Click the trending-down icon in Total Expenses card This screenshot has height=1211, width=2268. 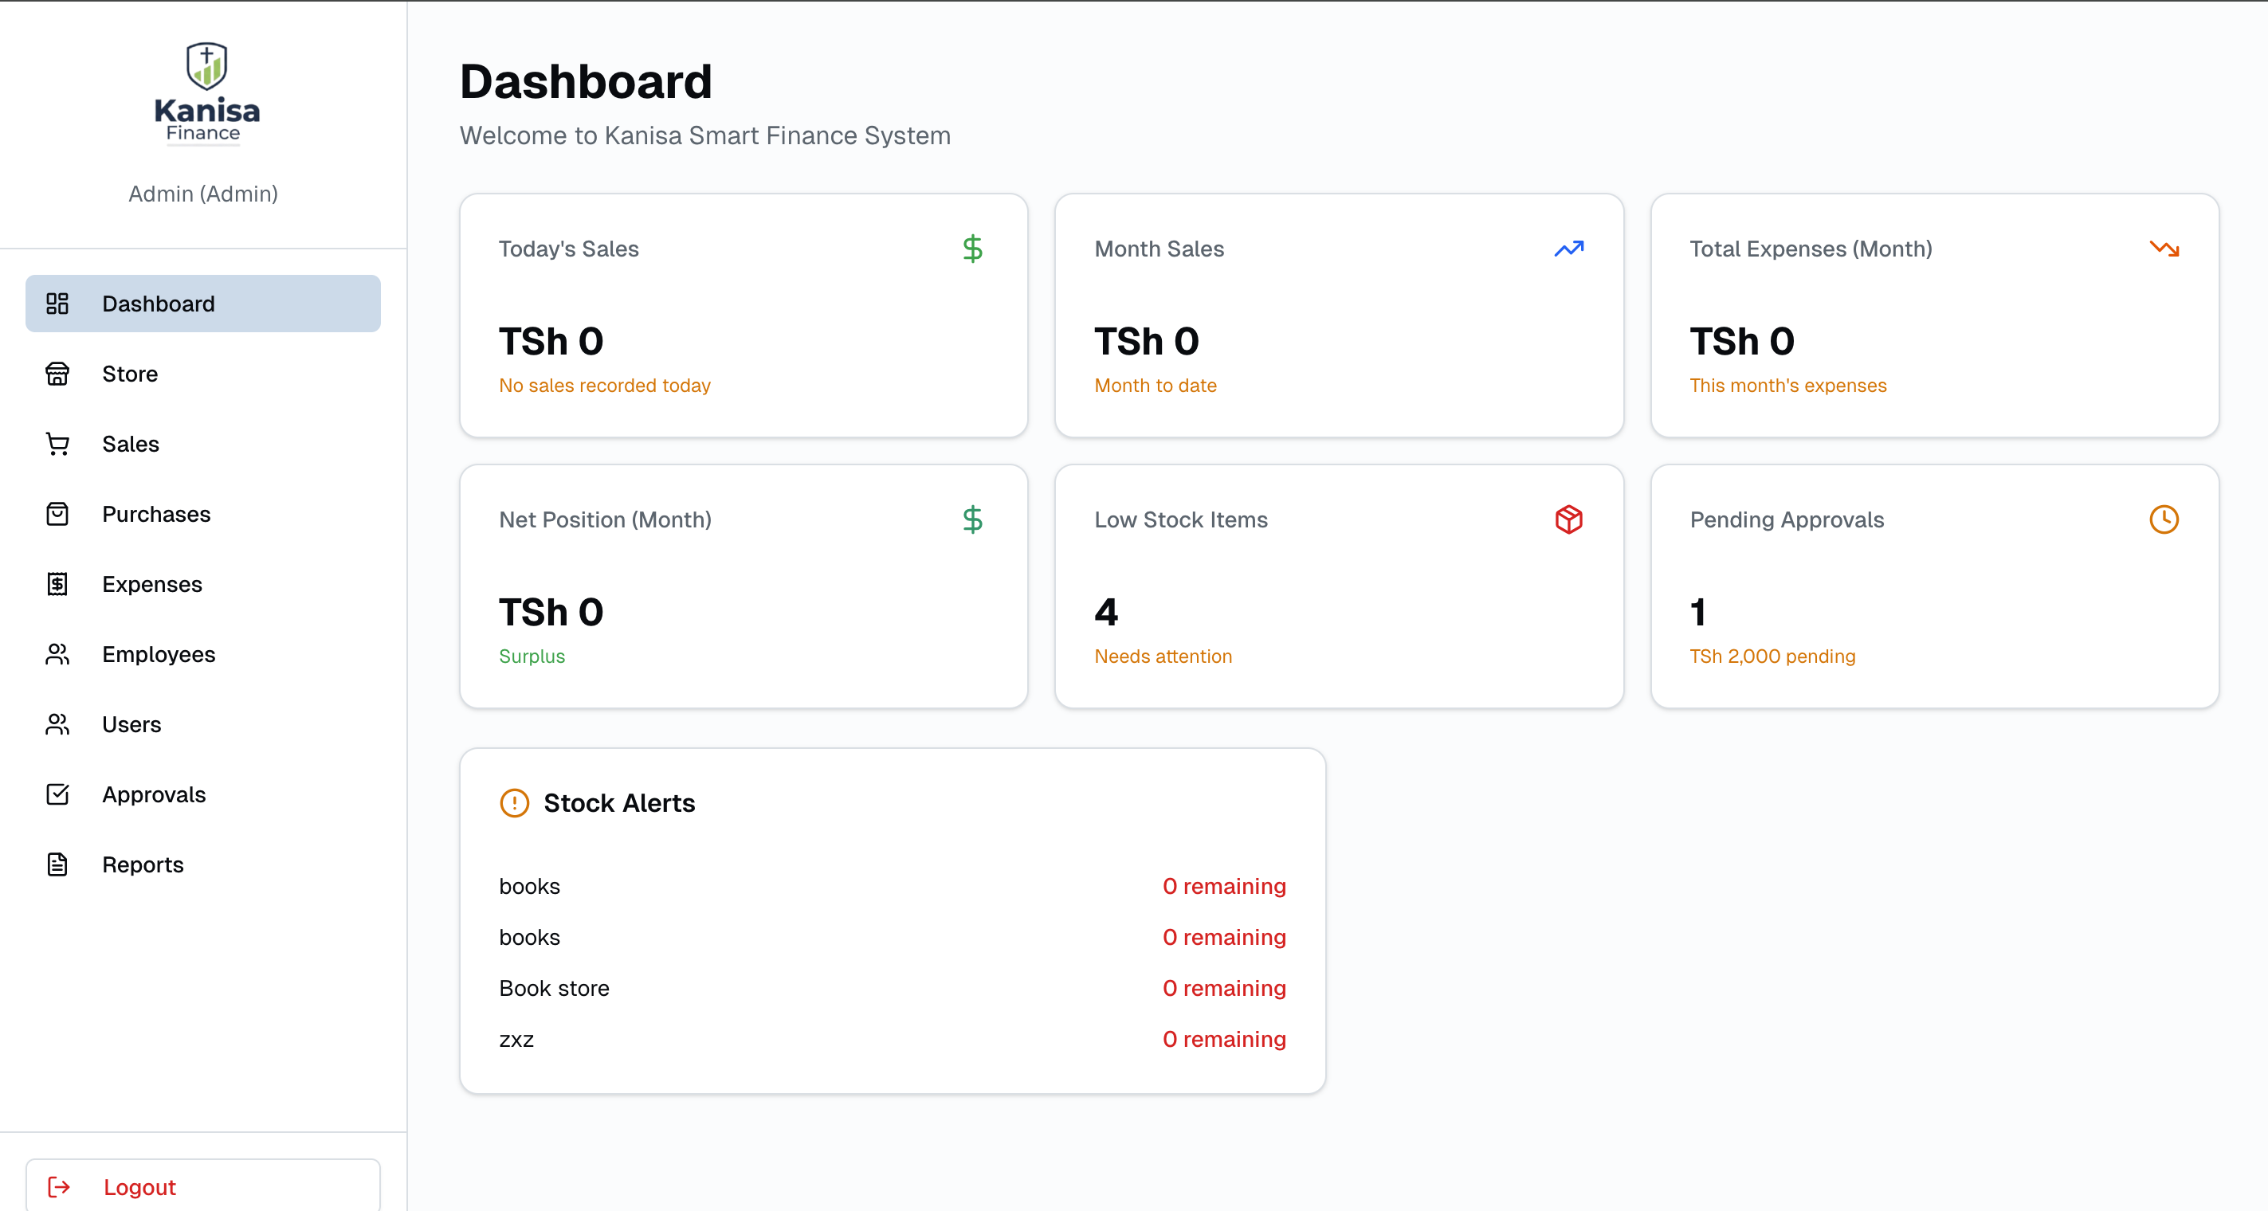[2164, 249]
